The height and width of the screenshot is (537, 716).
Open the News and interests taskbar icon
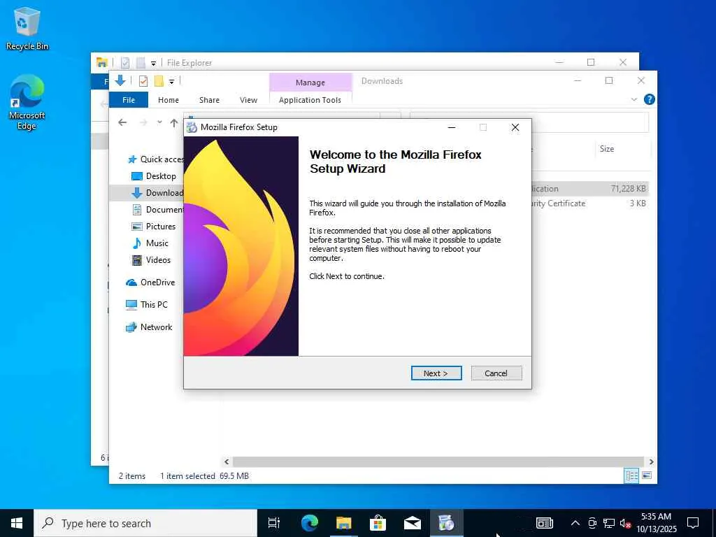(x=544, y=523)
